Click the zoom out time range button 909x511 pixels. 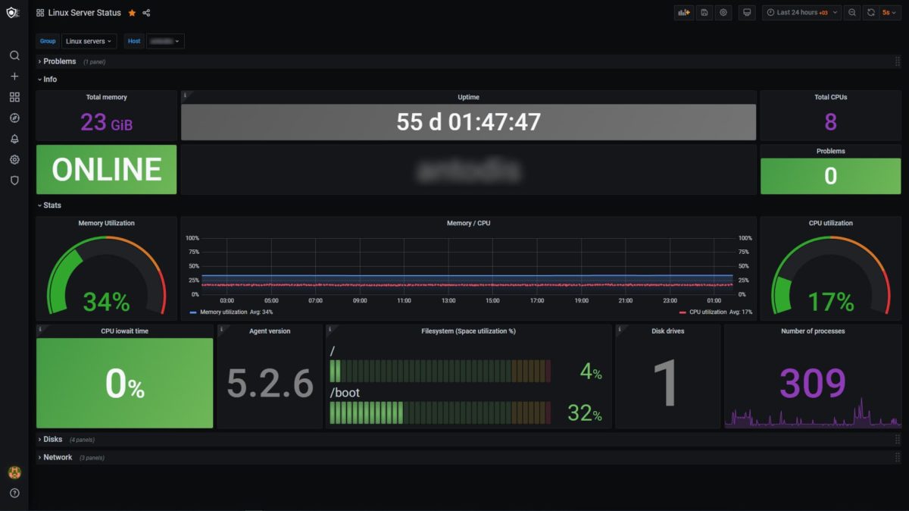click(852, 13)
